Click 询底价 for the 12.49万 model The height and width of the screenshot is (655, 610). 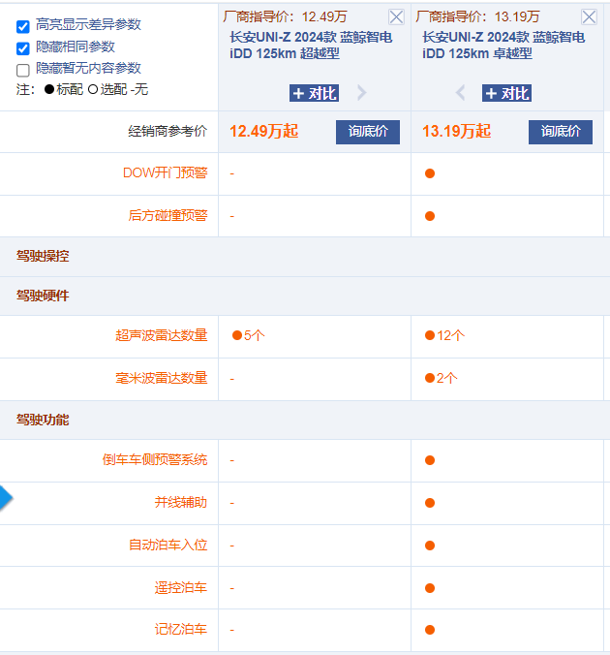pos(368,132)
